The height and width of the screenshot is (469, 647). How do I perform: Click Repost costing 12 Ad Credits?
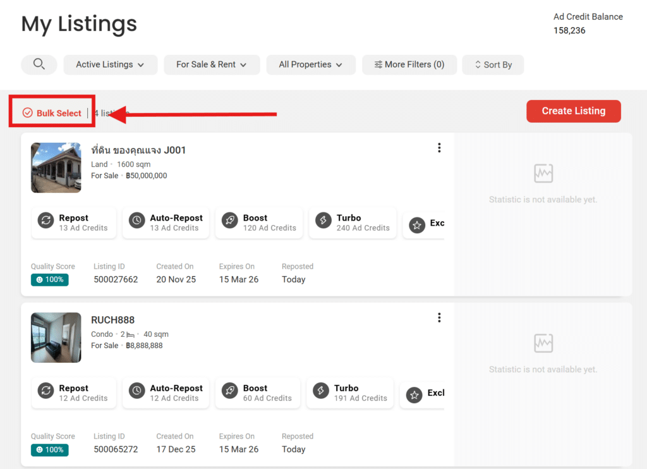coord(74,393)
